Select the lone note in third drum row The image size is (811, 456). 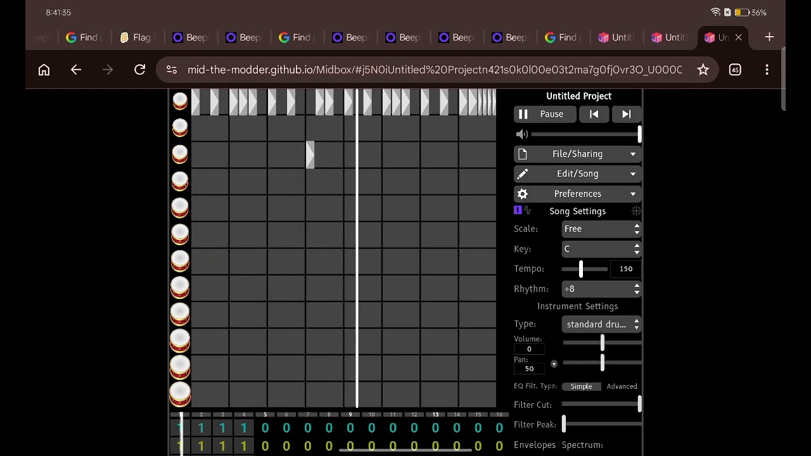coord(310,155)
